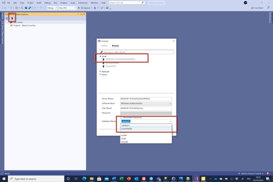This screenshot has height=182, width=273.
Task: Click the Visual Studio Search (Ctrl+Q) box
Action: 127,3
